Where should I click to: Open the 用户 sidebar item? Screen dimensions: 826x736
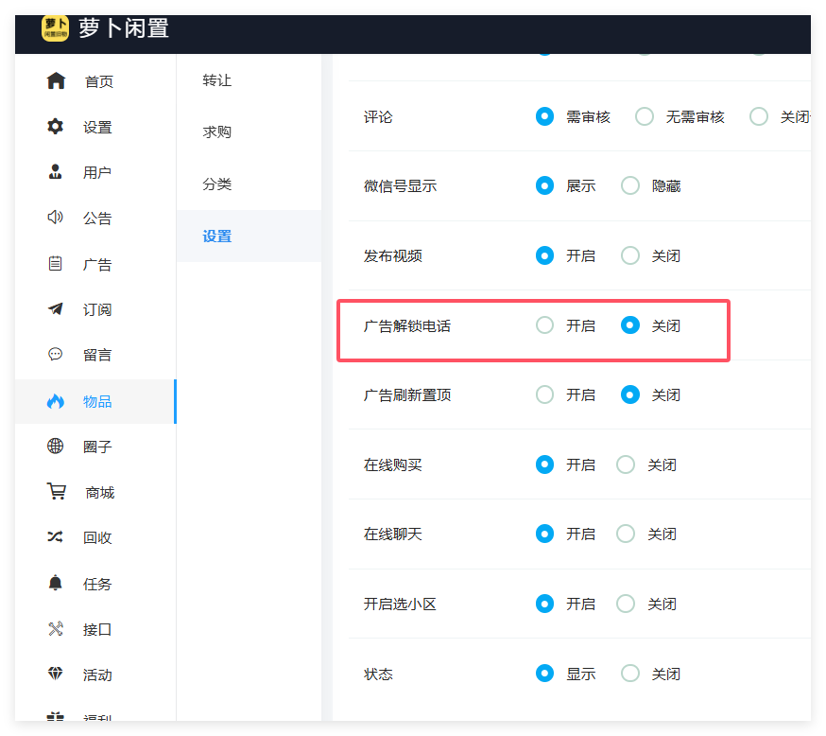point(95,172)
